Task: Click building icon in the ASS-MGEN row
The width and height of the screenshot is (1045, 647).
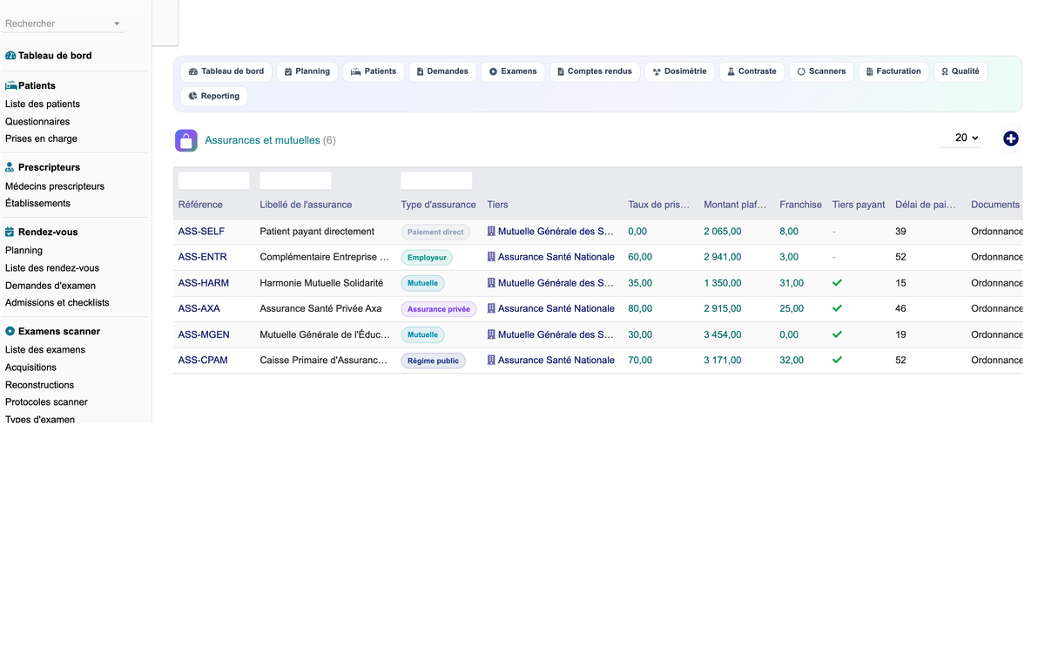Action: click(491, 334)
